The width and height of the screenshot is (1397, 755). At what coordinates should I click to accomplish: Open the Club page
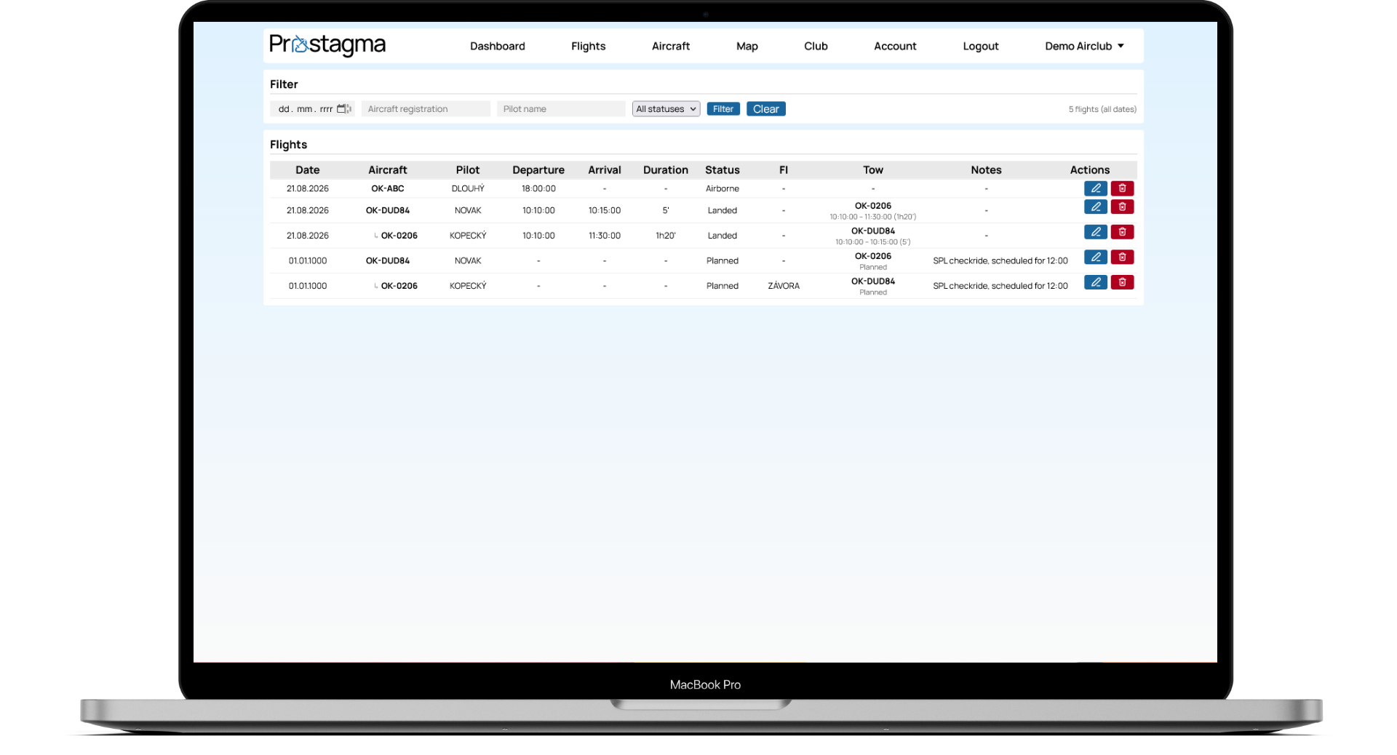[816, 46]
